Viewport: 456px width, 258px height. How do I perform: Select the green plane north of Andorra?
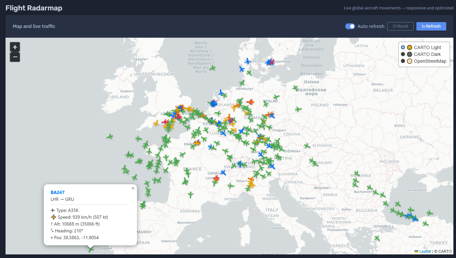pos(191,195)
